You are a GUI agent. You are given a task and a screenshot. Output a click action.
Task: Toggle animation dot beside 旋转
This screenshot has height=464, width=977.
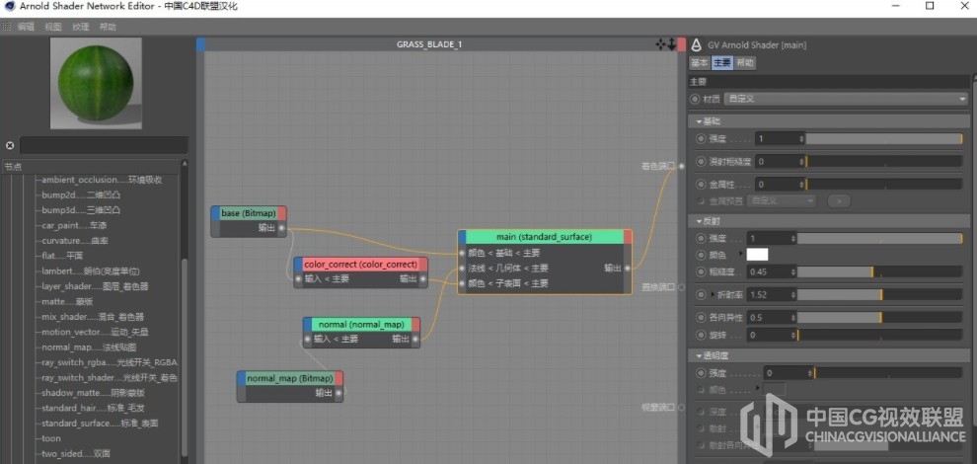tap(701, 335)
